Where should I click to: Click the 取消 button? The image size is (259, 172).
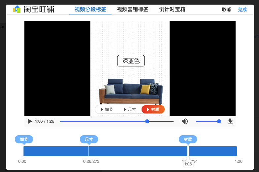tap(226, 10)
